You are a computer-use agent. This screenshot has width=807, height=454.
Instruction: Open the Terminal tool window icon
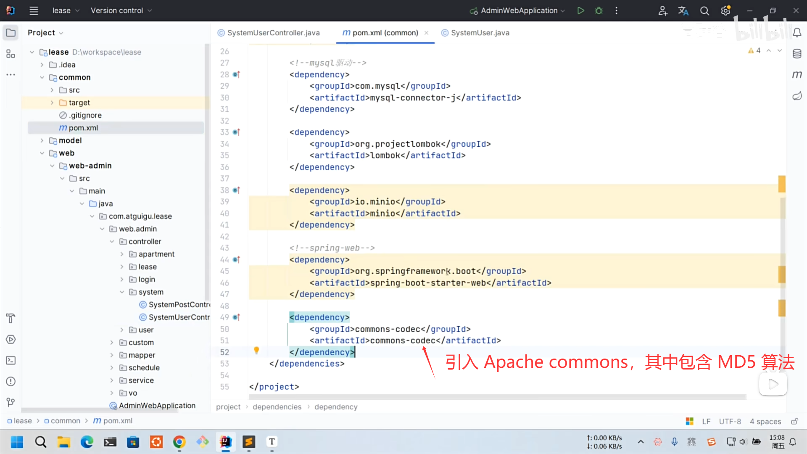point(11,360)
